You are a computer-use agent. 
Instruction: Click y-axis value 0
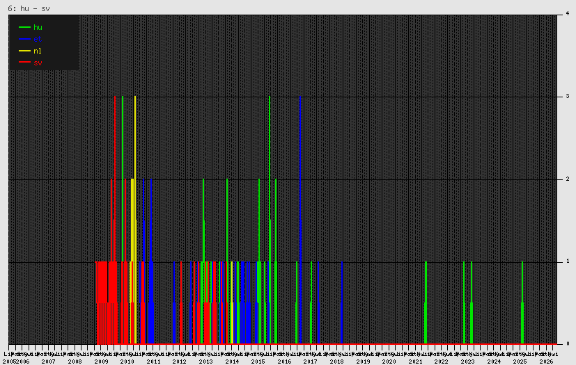(568, 343)
